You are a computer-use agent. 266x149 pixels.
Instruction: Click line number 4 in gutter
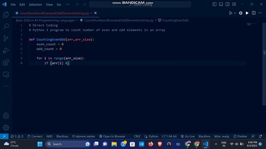coord(21,39)
